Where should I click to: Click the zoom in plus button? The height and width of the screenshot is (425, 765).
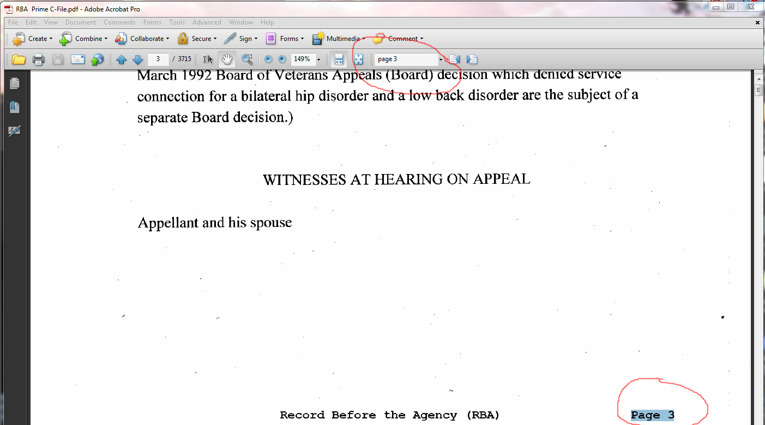pyautogui.click(x=282, y=59)
